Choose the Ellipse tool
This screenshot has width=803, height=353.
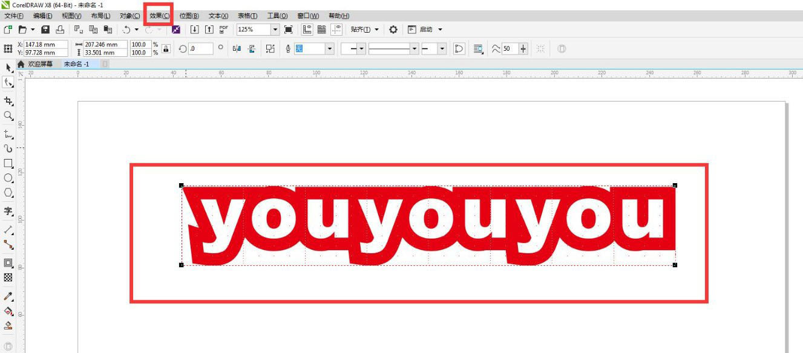[8, 178]
